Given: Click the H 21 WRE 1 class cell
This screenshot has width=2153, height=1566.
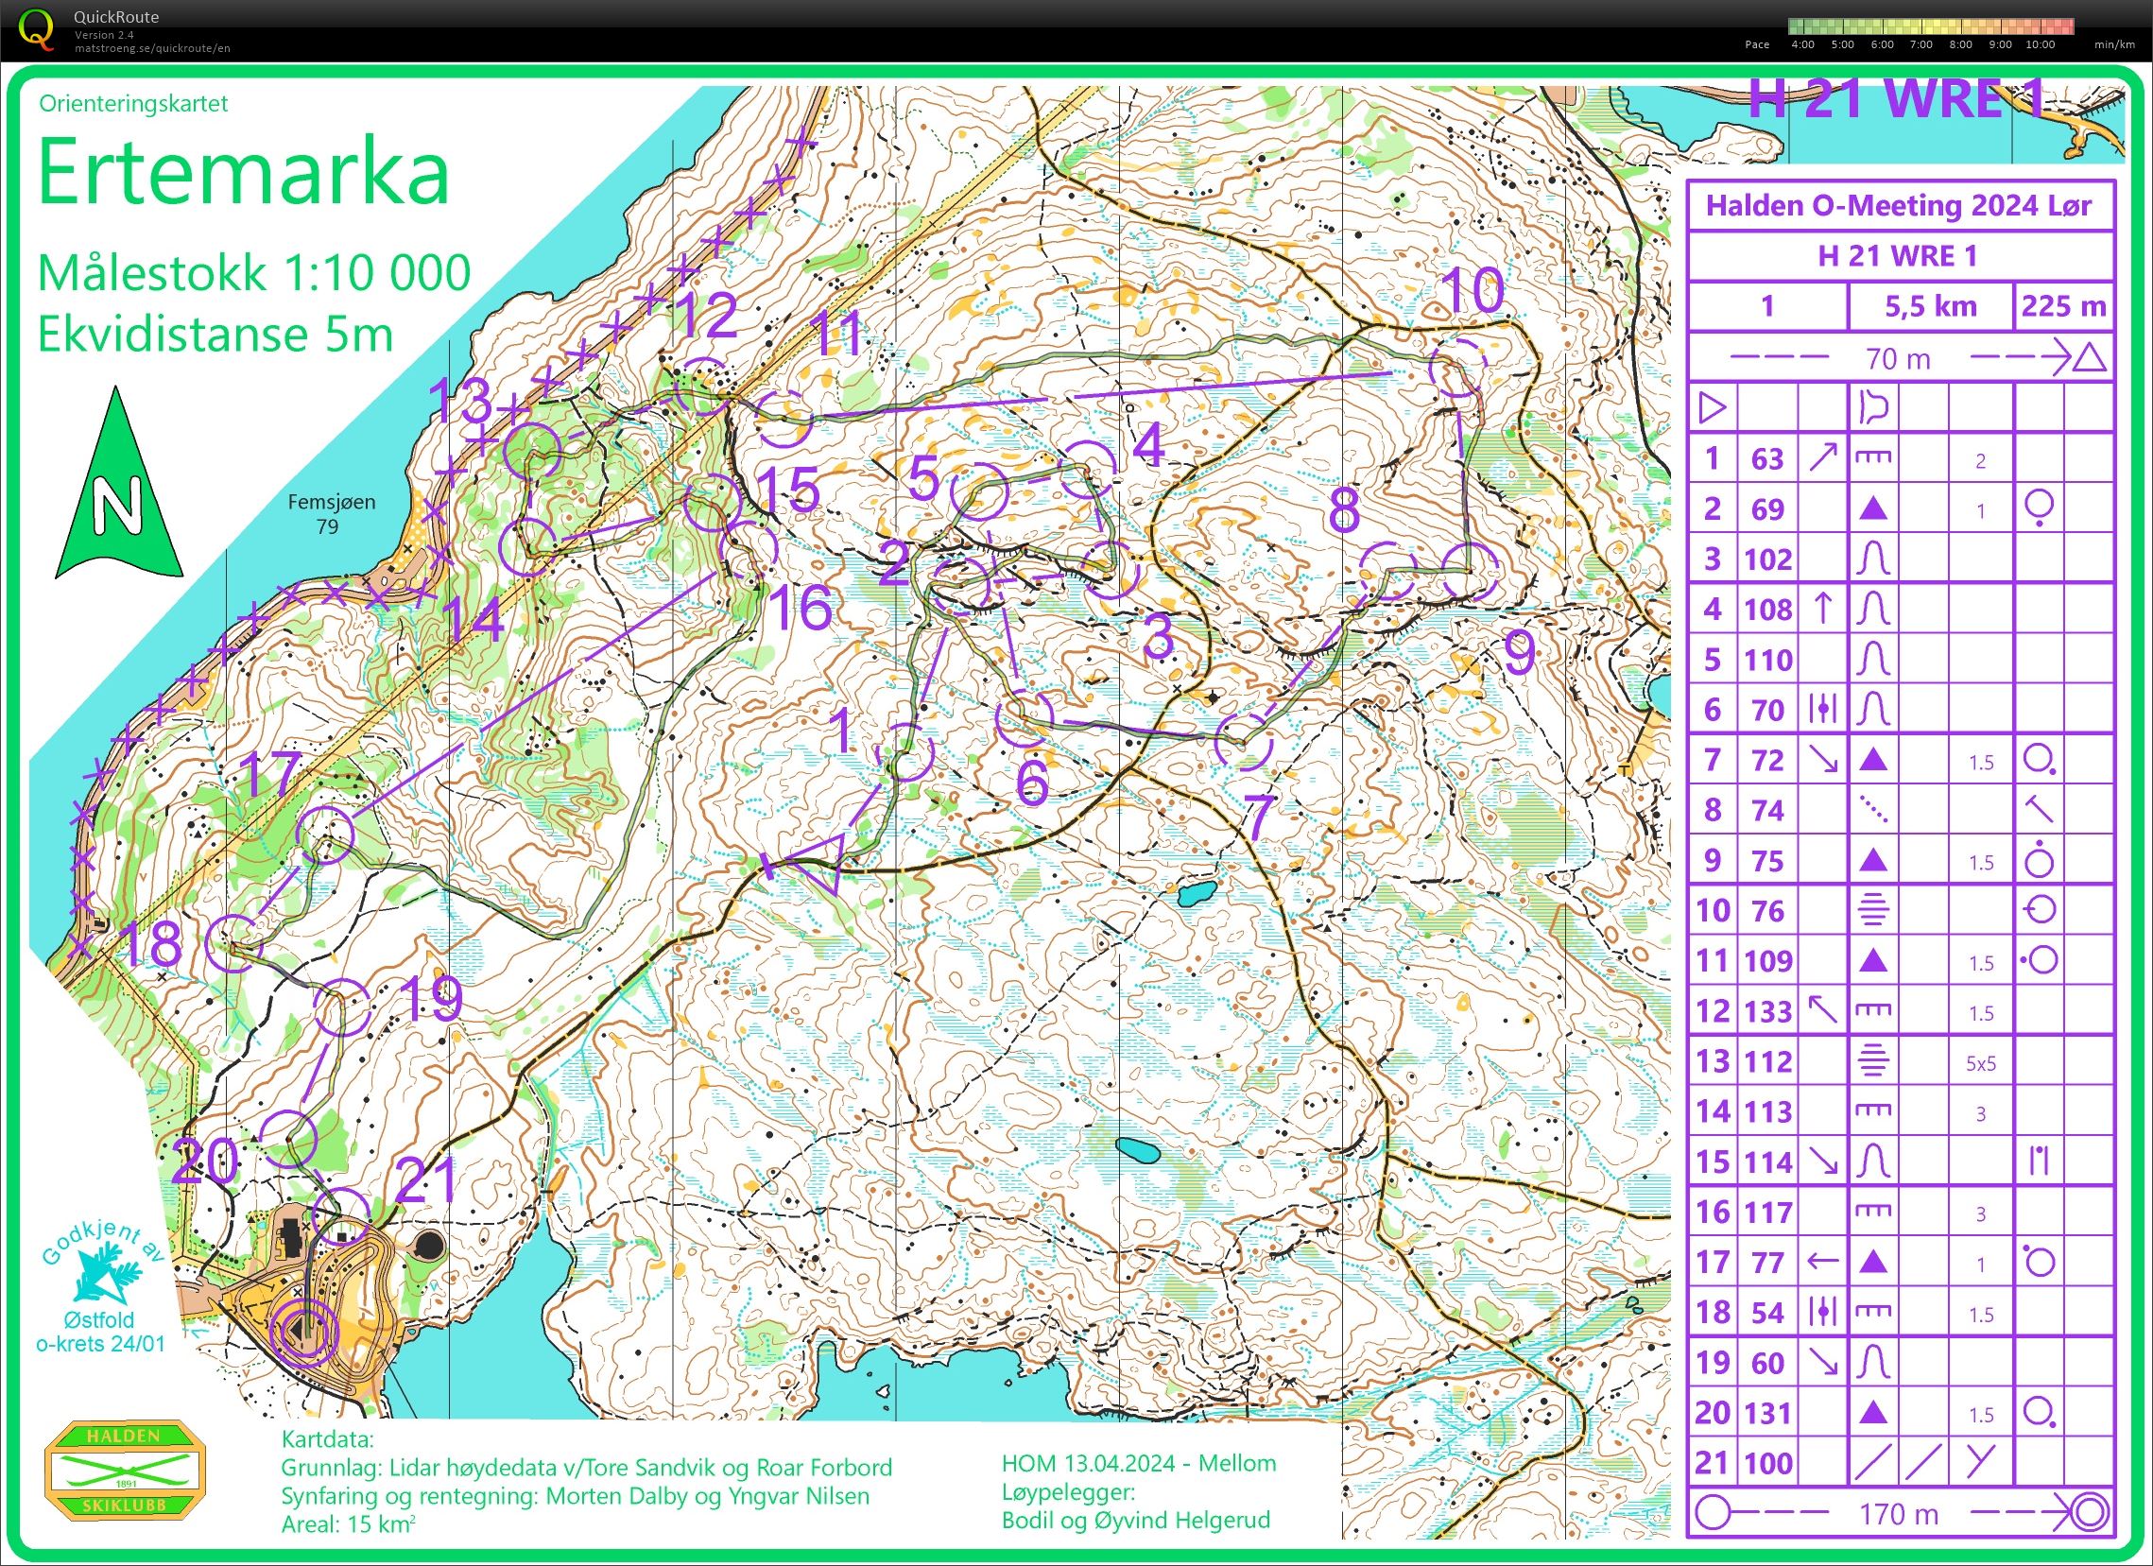Looking at the screenshot, I should coord(1900,256).
